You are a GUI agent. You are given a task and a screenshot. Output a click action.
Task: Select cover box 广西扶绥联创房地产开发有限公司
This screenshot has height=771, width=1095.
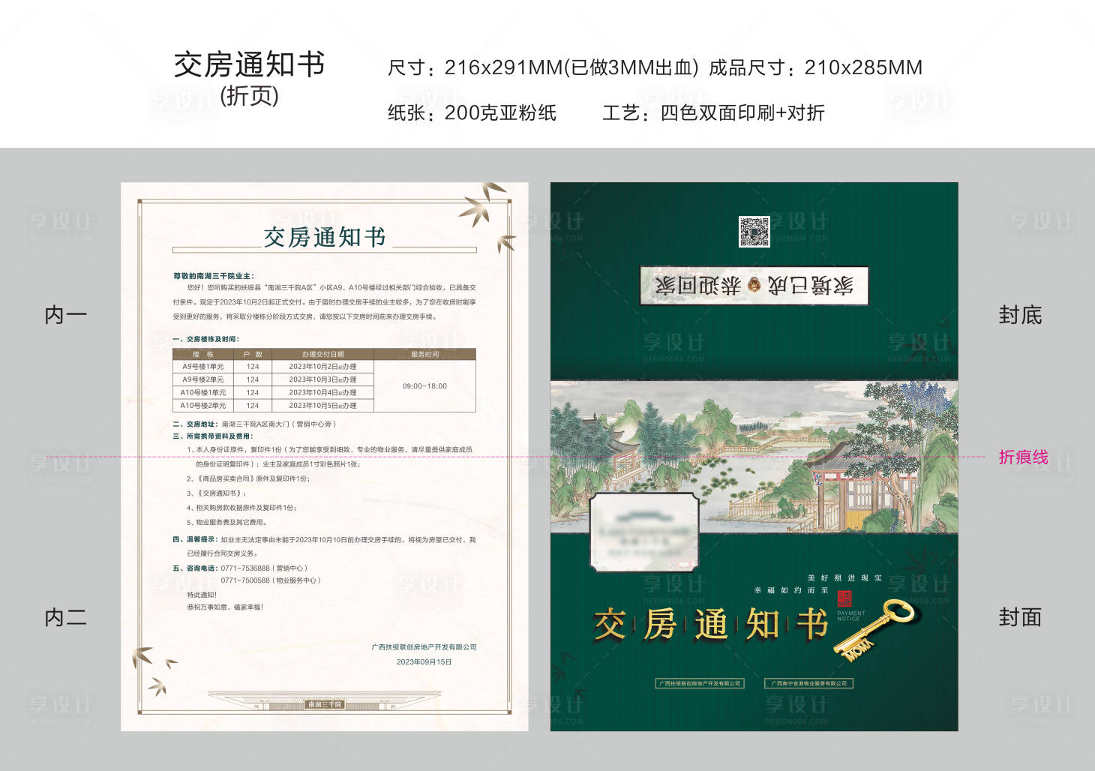coord(700,683)
